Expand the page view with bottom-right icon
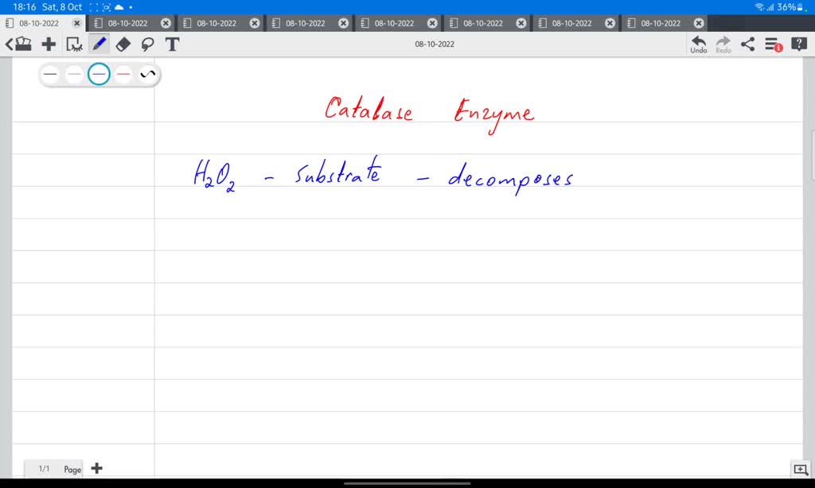815x488 pixels. click(802, 471)
